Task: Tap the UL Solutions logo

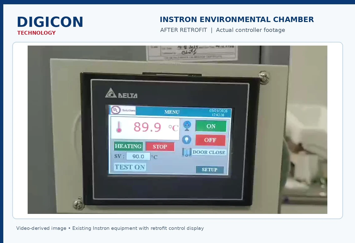Action: pyautogui.click(x=123, y=110)
